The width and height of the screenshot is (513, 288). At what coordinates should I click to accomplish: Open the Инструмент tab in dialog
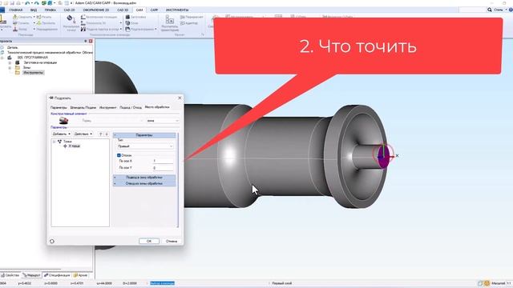108,107
